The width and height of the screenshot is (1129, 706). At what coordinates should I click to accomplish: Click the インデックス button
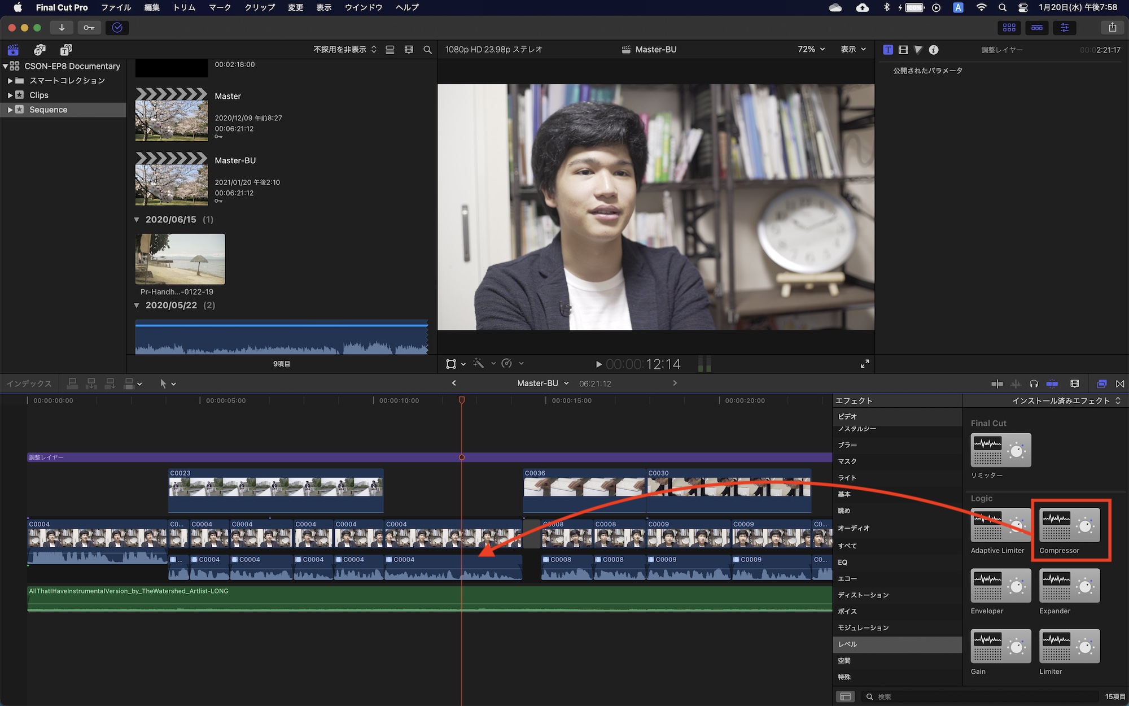click(29, 383)
